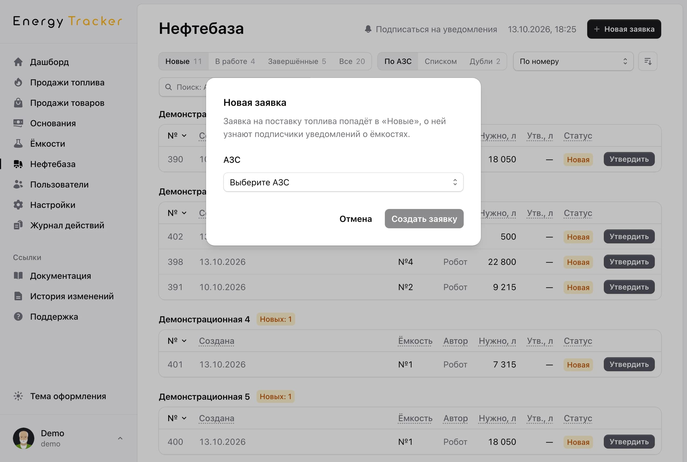Expand the Demo user menu chevron

pos(120,438)
